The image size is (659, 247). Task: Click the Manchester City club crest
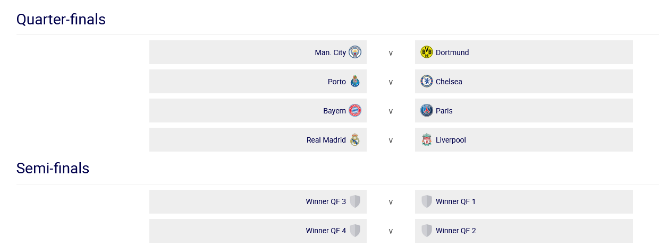click(x=355, y=52)
